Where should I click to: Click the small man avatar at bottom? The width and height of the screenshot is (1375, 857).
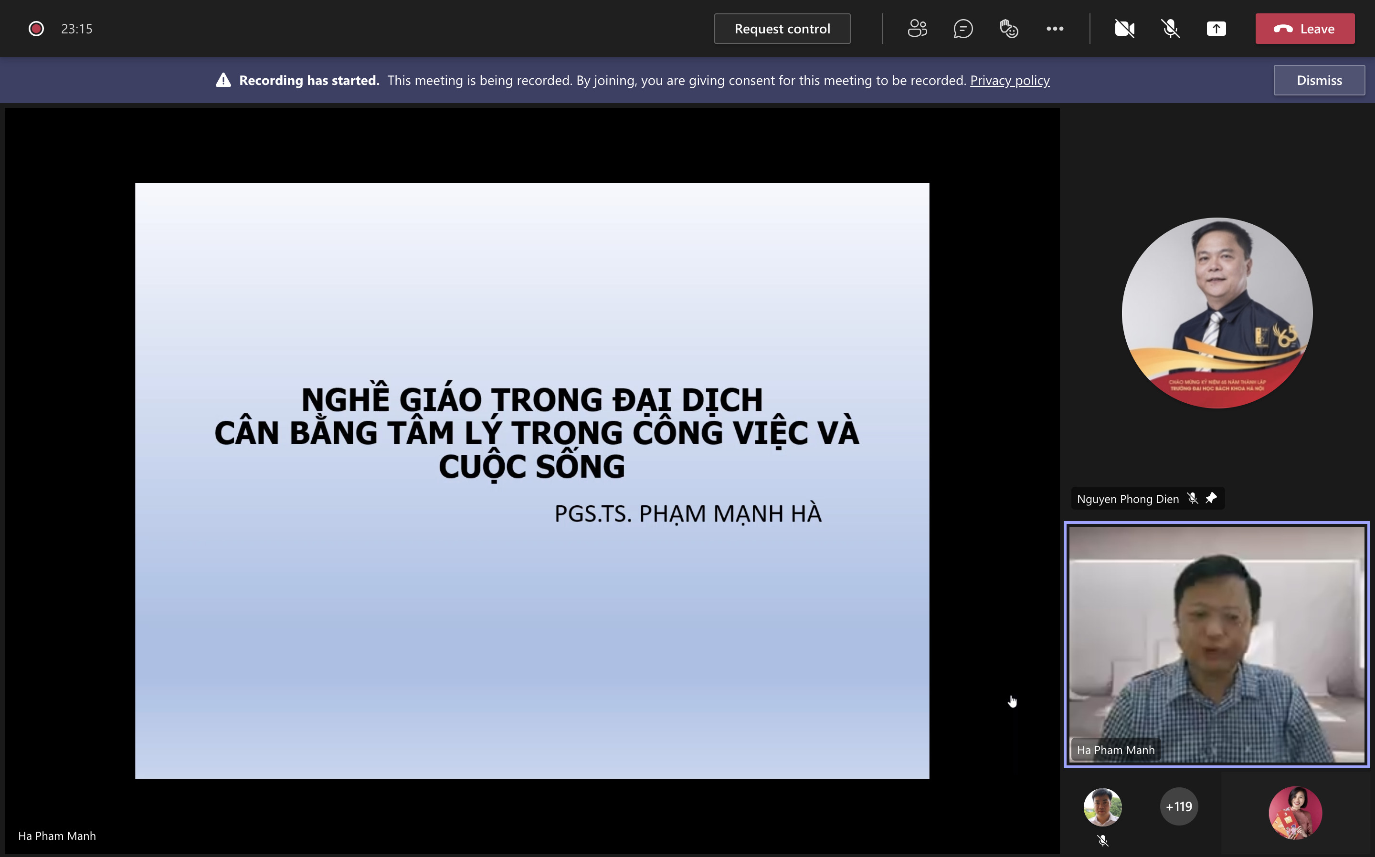point(1102,806)
